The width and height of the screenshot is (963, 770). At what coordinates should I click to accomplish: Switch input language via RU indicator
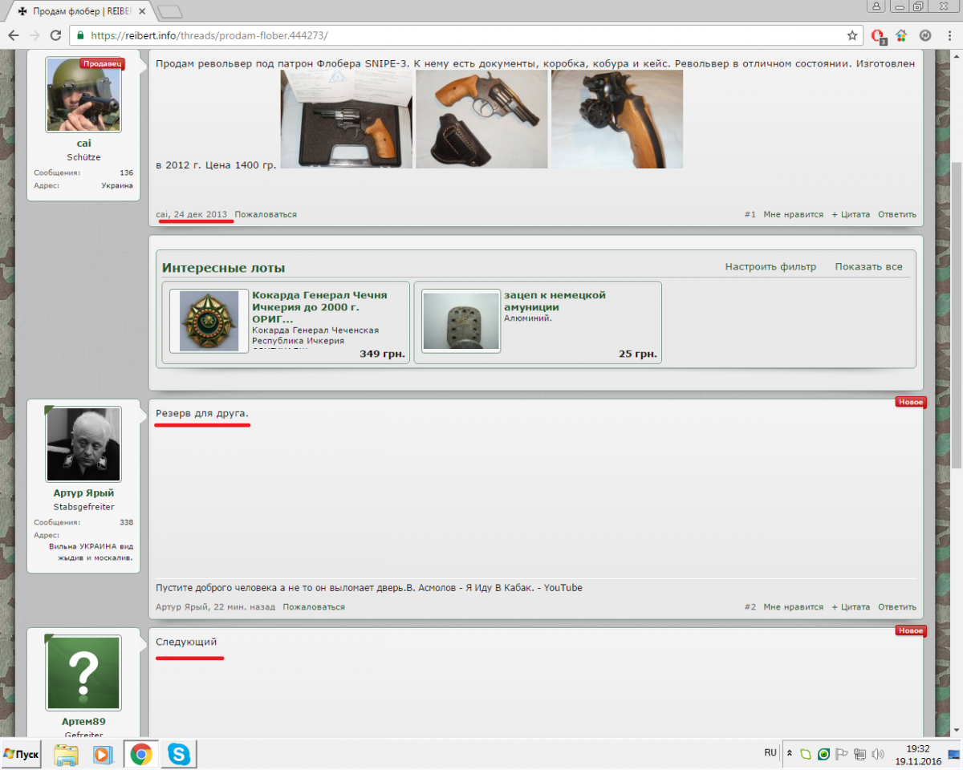770,752
